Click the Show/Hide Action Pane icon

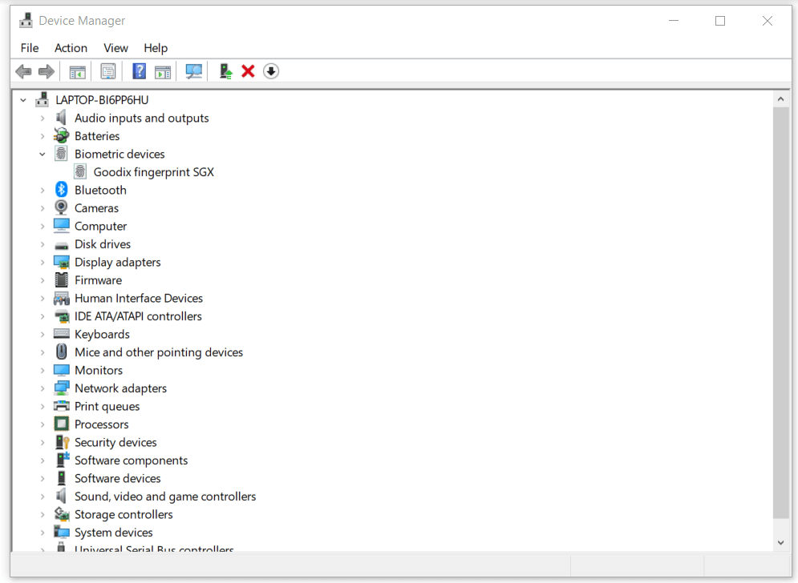[x=163, y=71]
